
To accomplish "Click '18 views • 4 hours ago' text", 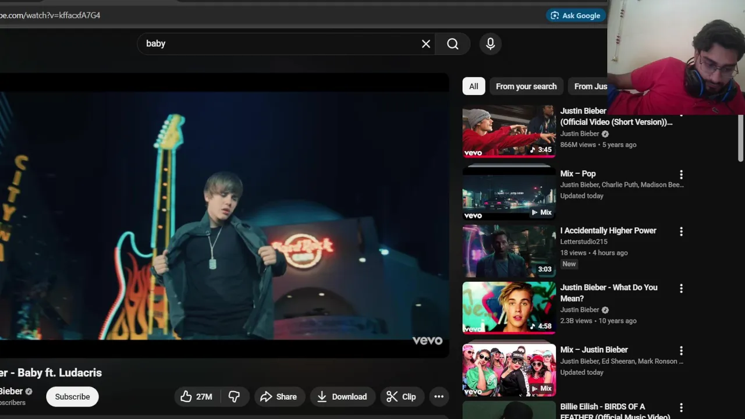I will click(x=594, y=253).
